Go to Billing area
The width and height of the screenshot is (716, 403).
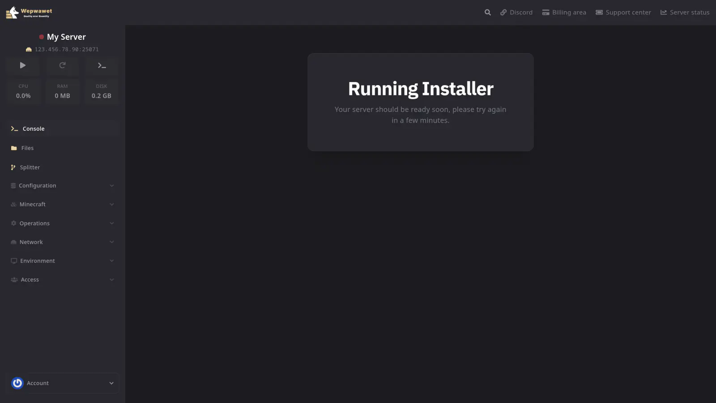[564, 13]
